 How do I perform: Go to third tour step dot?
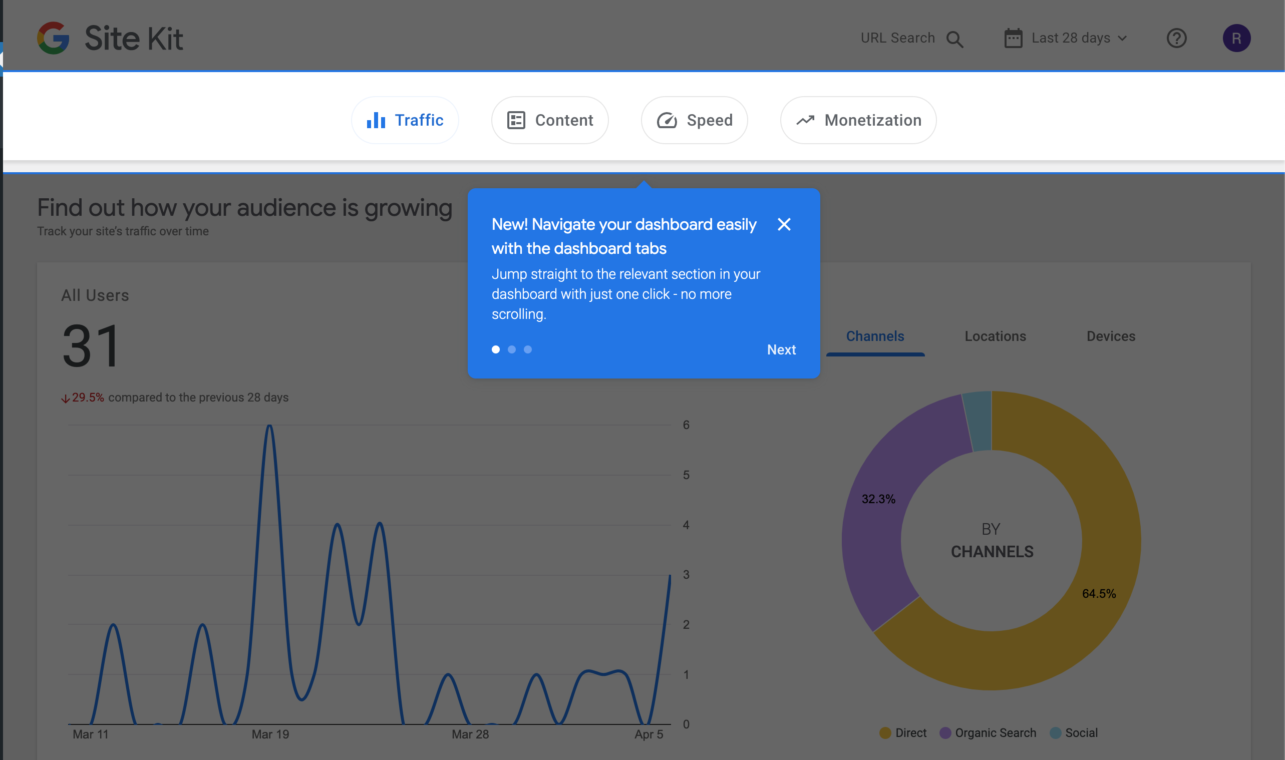(527, 349)
